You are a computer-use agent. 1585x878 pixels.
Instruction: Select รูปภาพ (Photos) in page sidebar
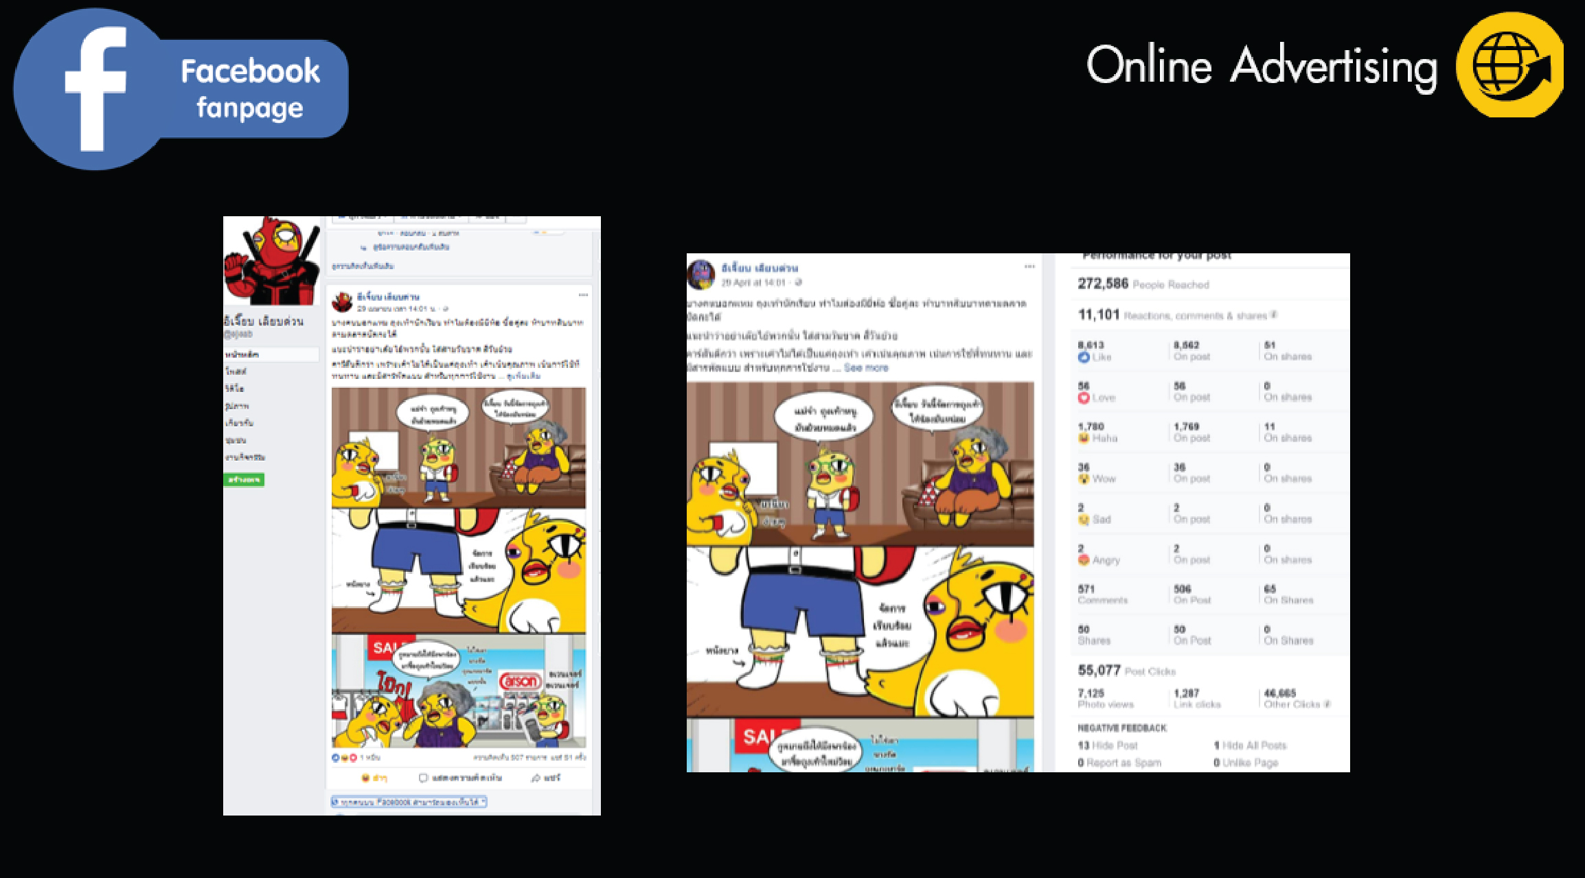237,406
